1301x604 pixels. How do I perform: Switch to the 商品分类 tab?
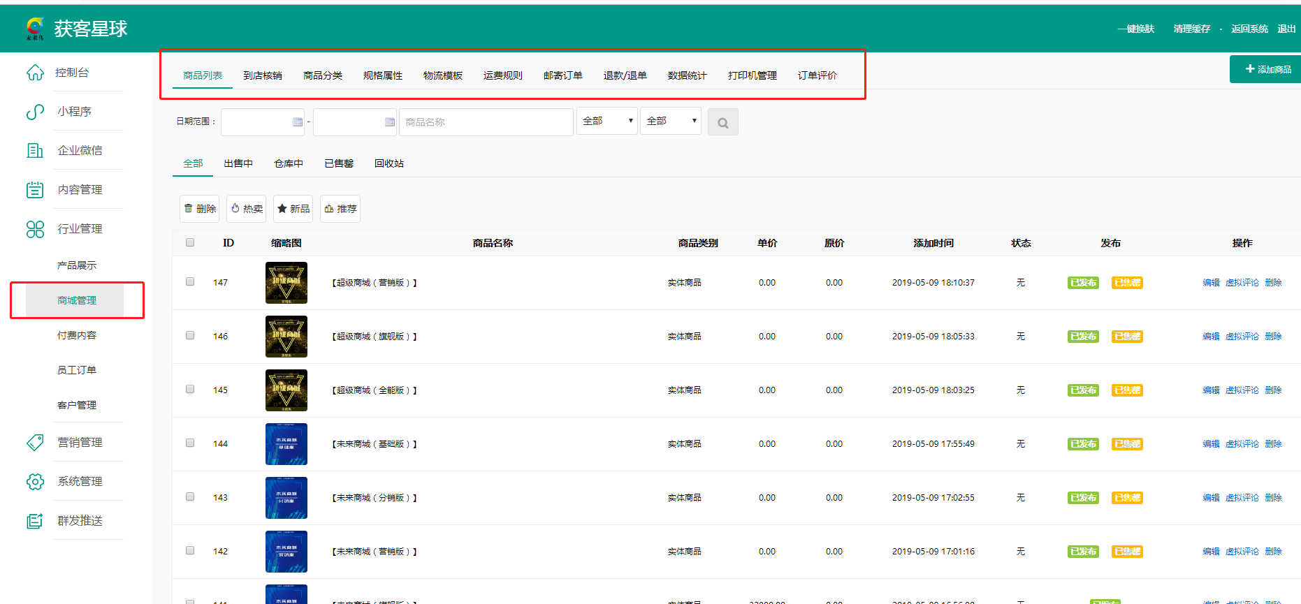(x=323, y=75)
